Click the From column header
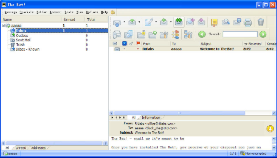Viewport: 277px width, 158px height. click(x=156, y=43)
